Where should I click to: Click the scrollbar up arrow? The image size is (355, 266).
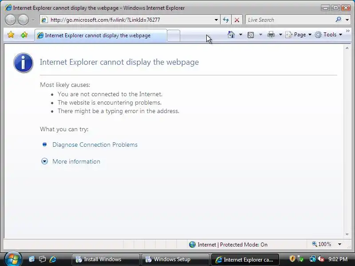(x=347, y=48)
